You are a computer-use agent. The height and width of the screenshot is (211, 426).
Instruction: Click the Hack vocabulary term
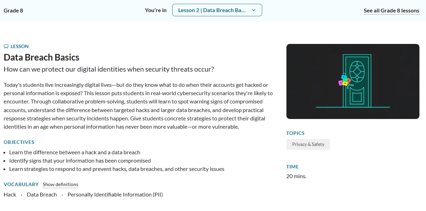pos(10,194)
